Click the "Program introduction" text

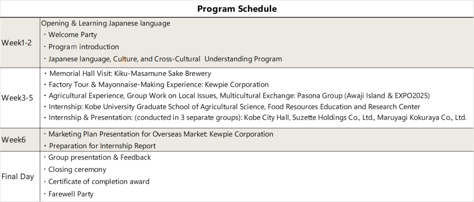pos(84,47)
